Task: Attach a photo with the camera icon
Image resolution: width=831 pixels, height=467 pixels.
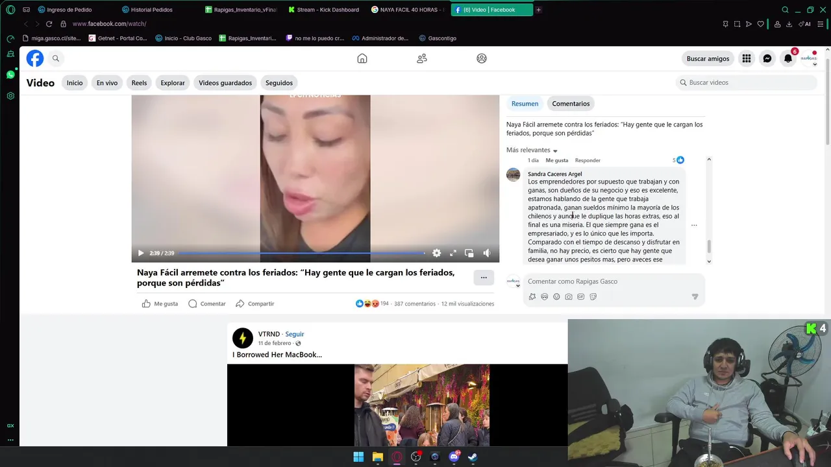Action: tap(569, 296)
